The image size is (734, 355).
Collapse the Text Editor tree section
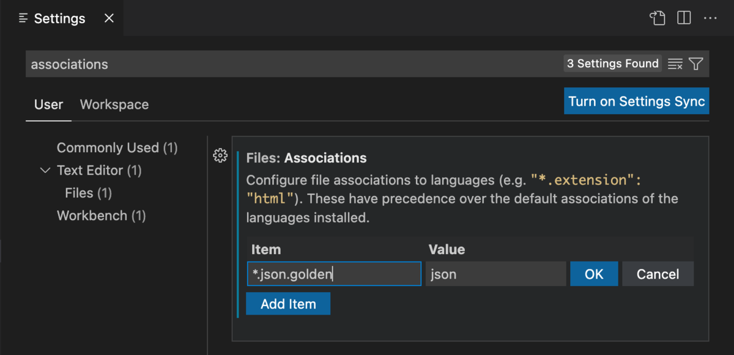[x=45, y=170]
